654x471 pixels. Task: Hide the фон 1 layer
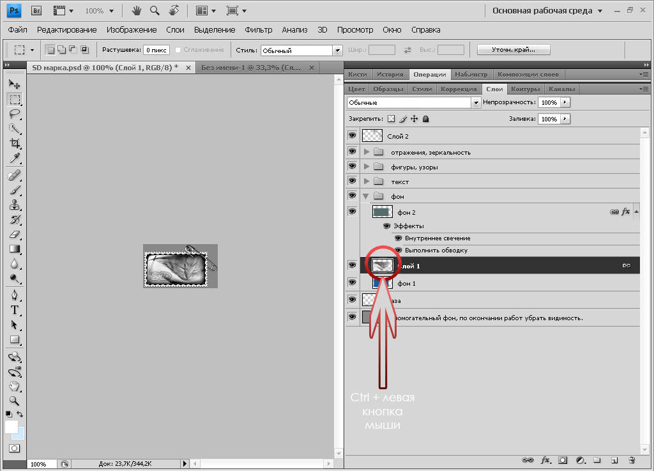tap(353, 283)
